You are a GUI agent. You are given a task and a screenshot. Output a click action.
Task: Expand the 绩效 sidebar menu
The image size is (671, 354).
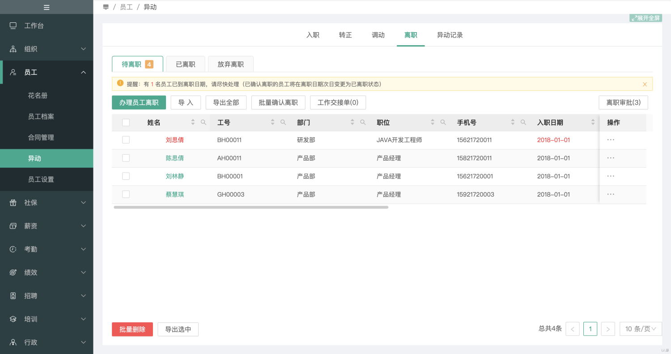pos(83,272)
